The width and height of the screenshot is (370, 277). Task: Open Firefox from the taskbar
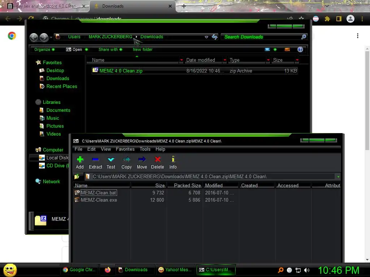coord(108,270)
